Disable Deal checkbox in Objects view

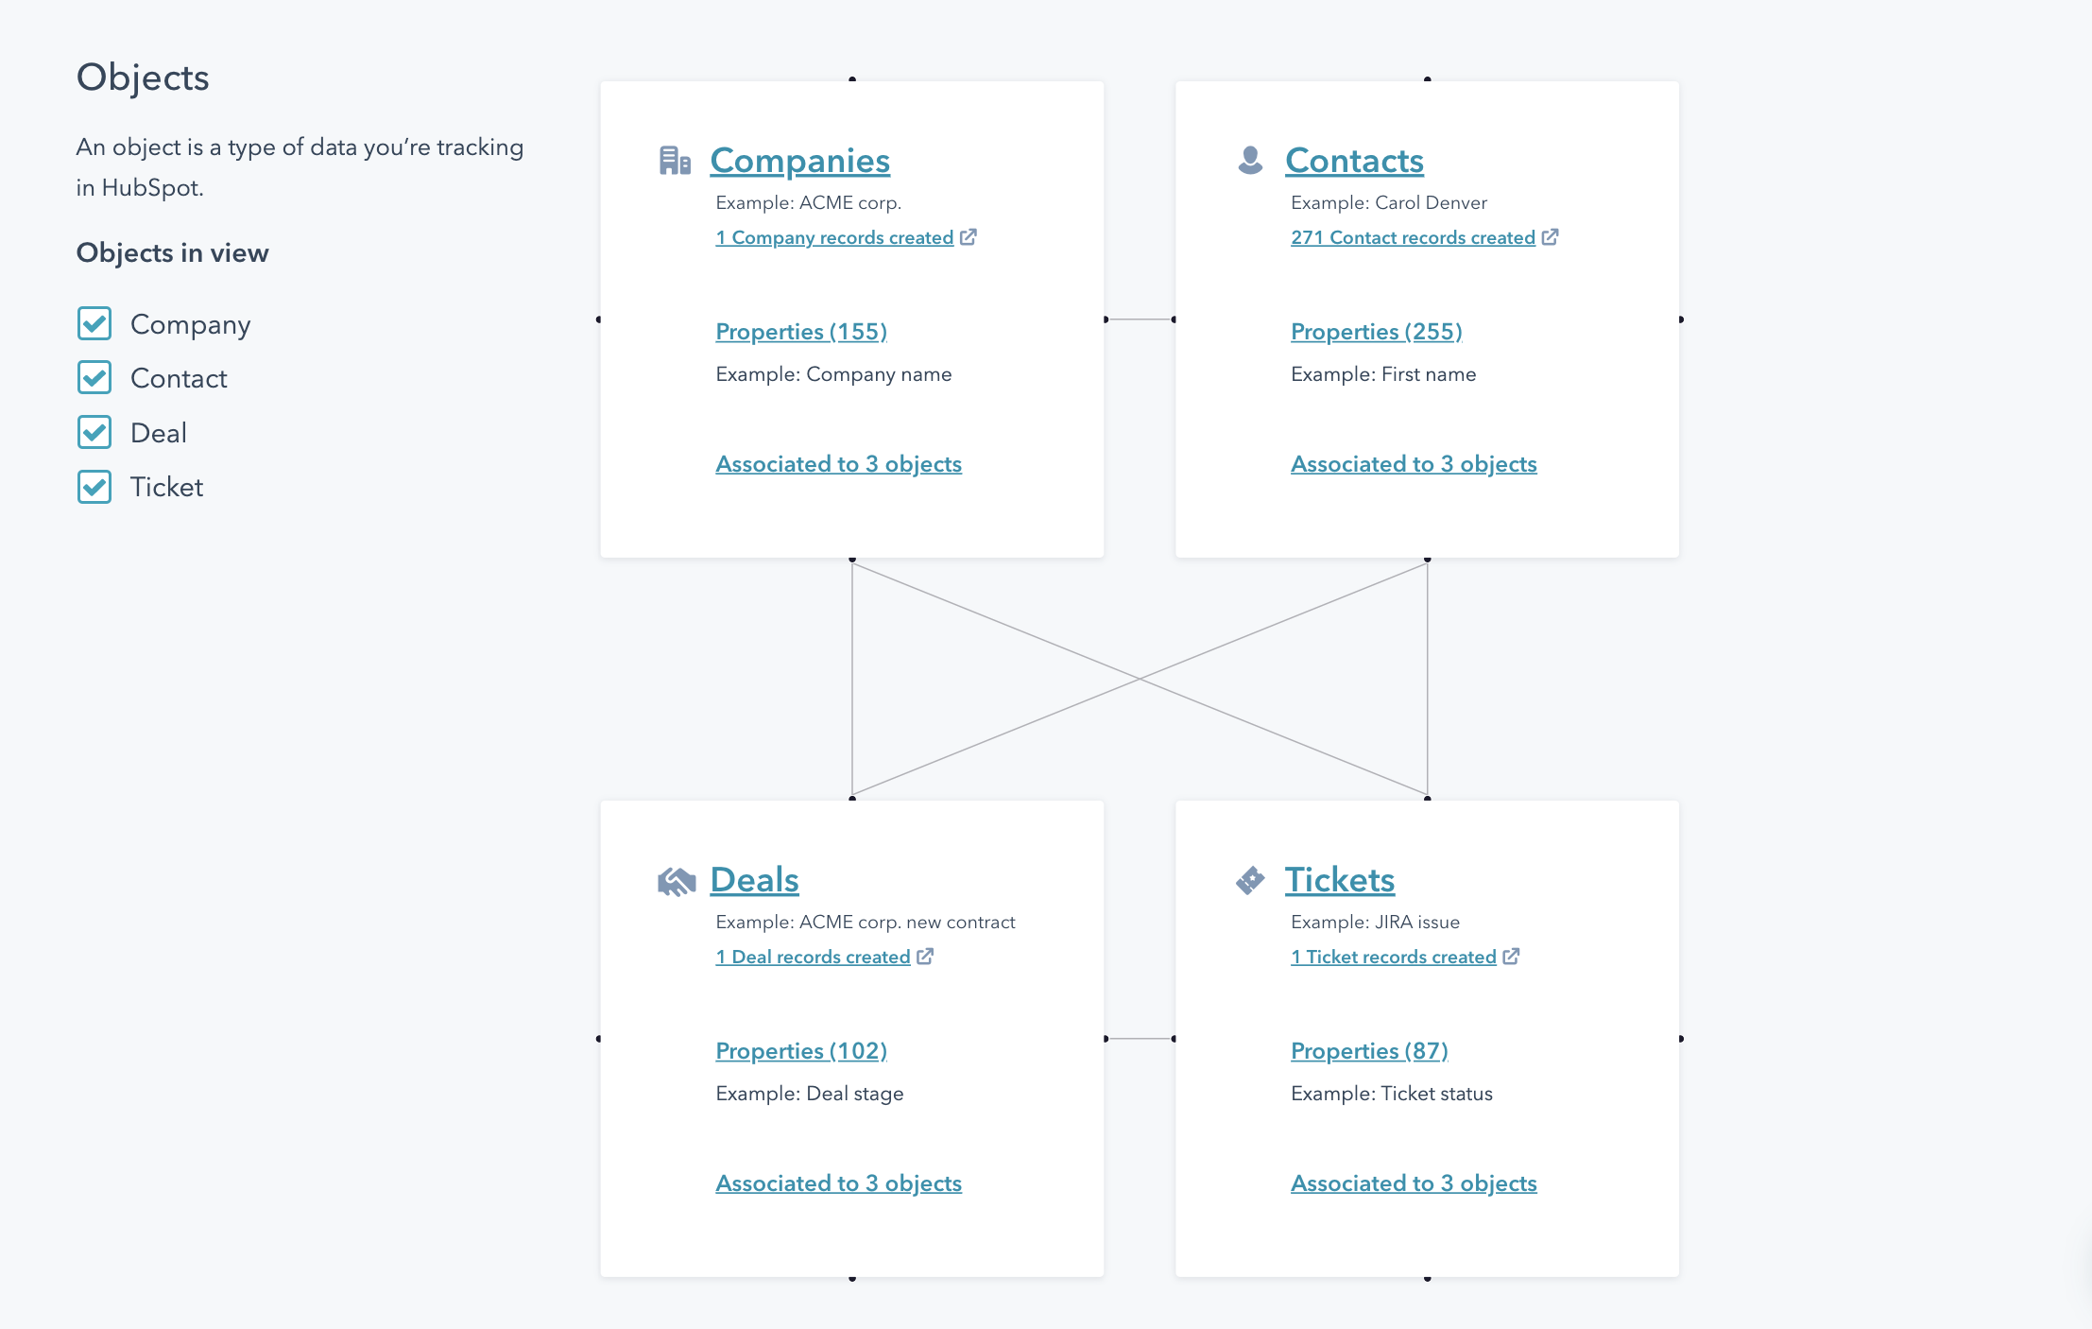pyautogui.click(x=94, y=432)
